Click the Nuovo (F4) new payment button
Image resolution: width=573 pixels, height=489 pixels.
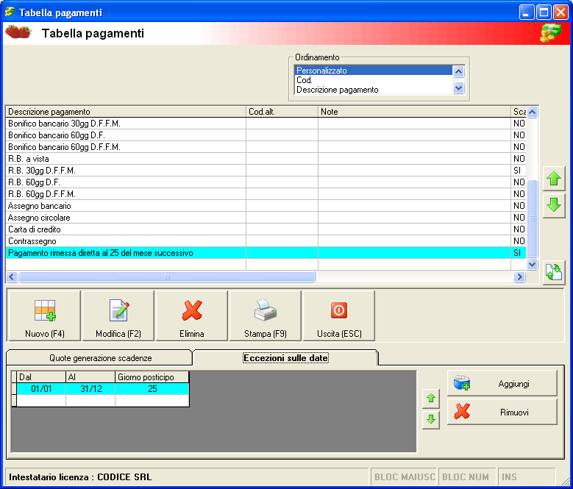(44, 316)
